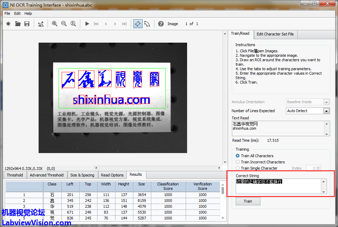Click the first boxed character 石 in image

click(x=68, y=80)
